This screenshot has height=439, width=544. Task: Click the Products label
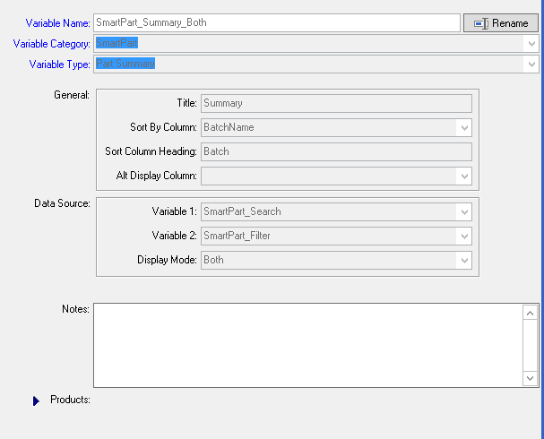[70, 400]
